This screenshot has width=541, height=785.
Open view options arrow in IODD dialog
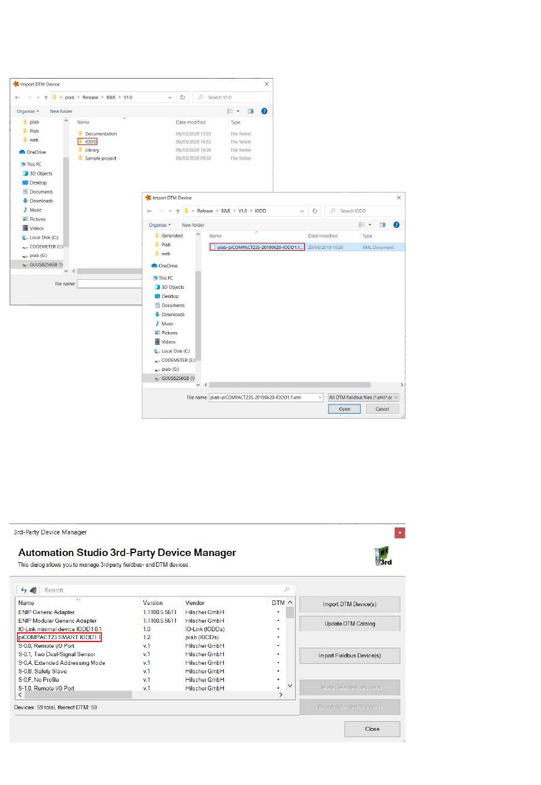[x=370, y=225]
